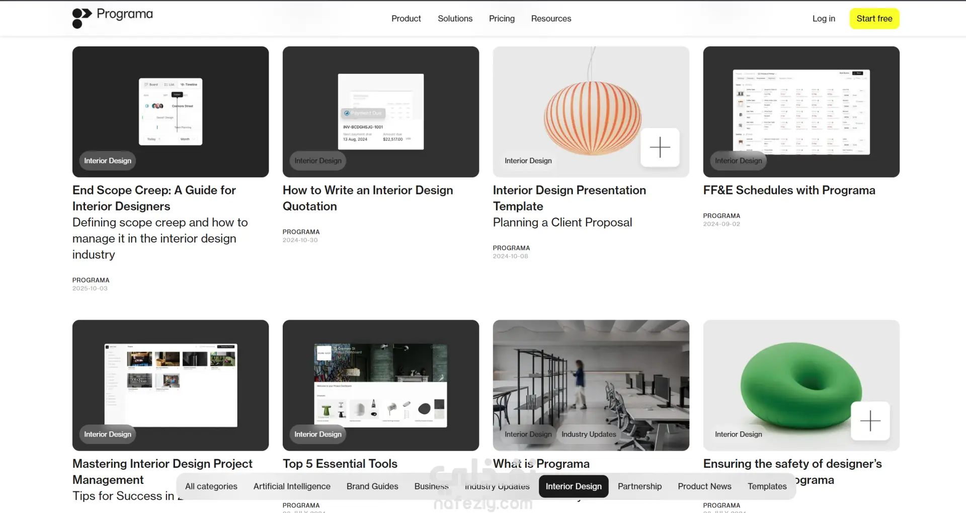The width and height of the screenshot is (966, 513).
Task: Open the green donut cushion thumbnail
Action: pyautogui.click(x=801, y=385)
